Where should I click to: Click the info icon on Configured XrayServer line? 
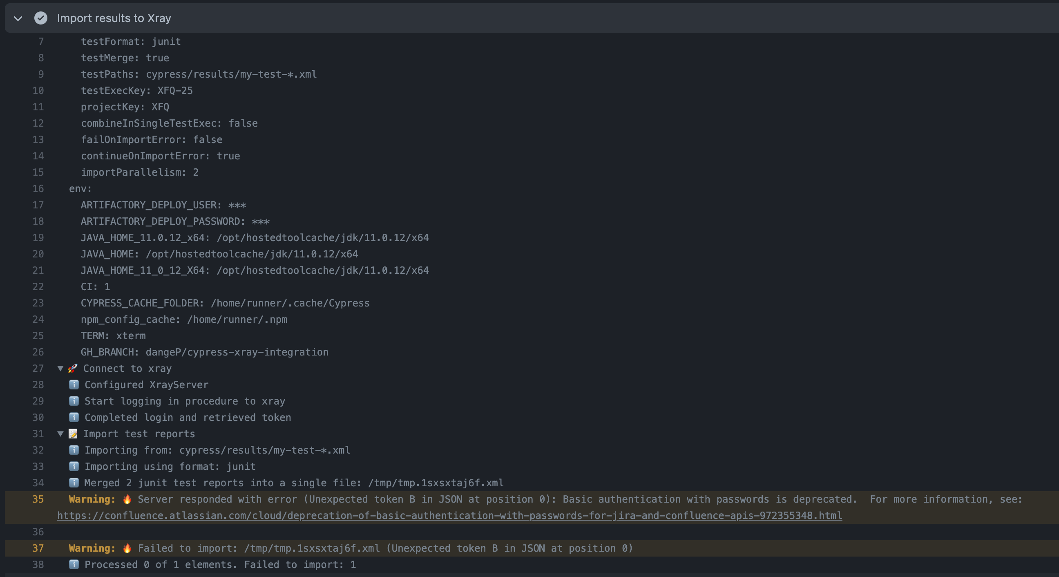(74, 385)
